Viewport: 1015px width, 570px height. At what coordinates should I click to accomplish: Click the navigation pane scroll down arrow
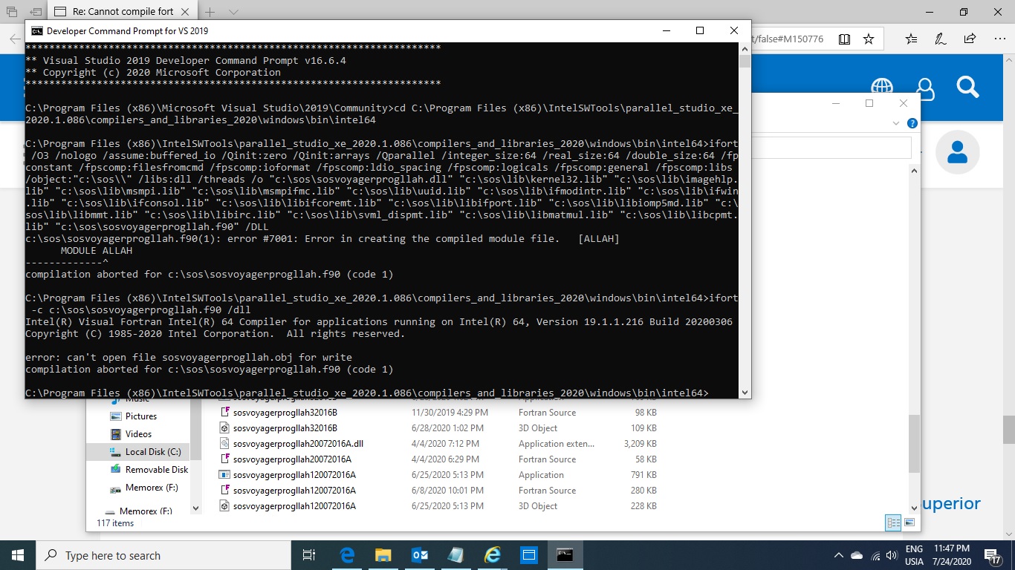196,508
